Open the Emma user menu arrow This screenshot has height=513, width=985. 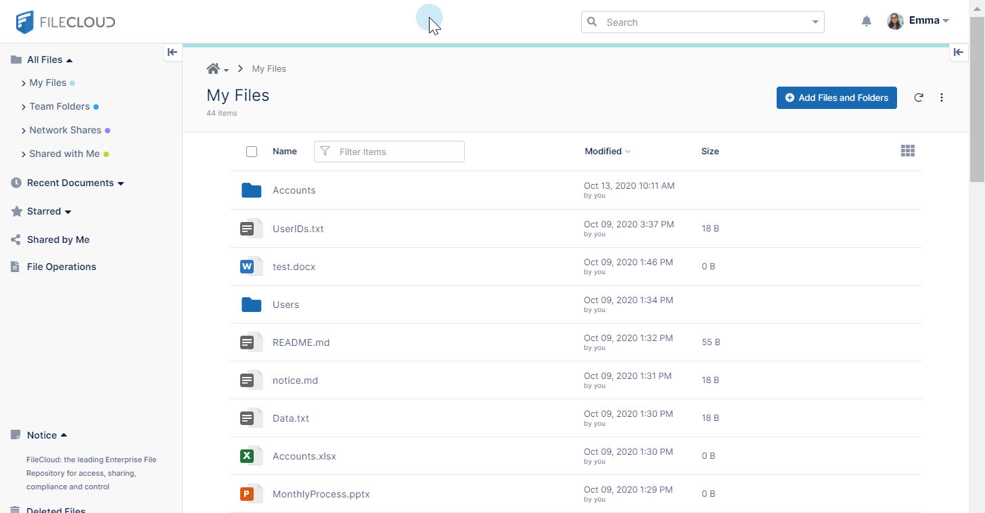(x=946, y=21)
